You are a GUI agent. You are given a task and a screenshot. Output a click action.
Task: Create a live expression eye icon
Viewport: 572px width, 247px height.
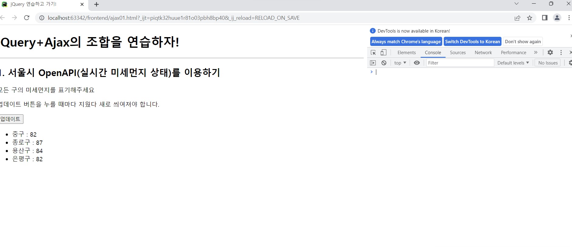tap(417, 63)
